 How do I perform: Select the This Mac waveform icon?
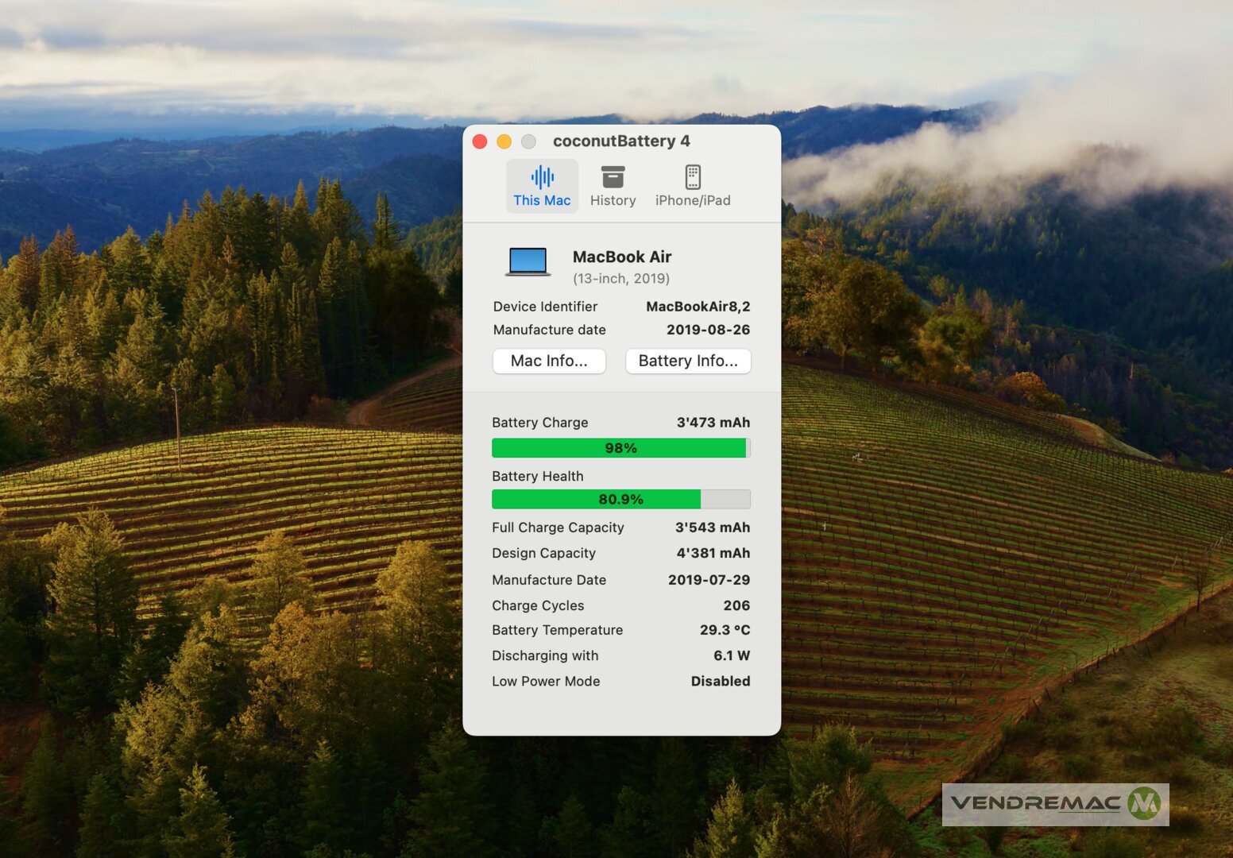[542, 177]
